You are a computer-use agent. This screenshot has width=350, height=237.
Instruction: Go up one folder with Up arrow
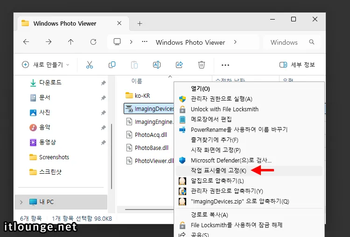(71, 42)
